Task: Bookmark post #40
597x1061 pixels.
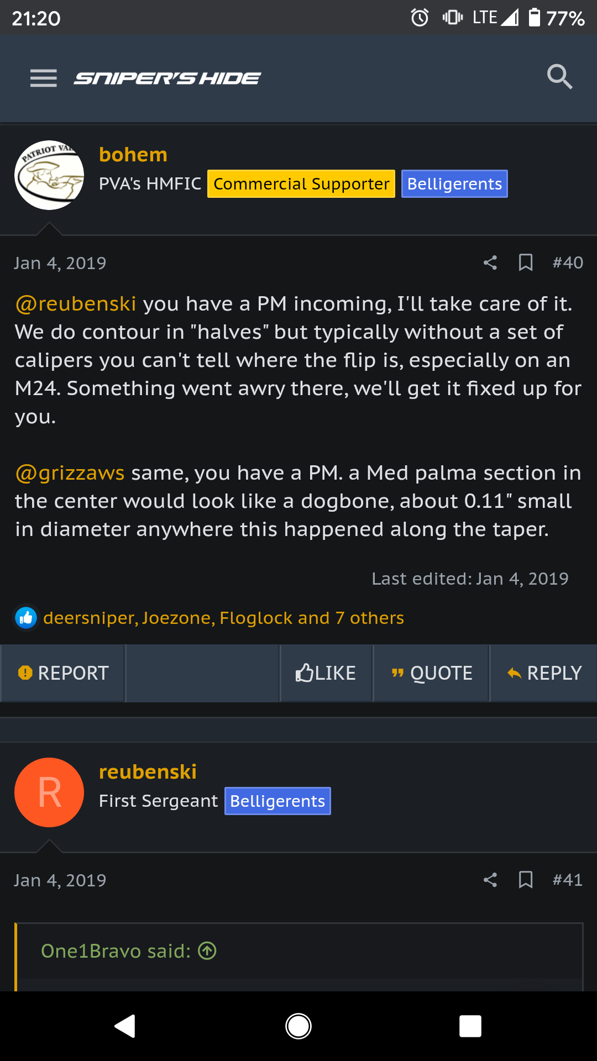Action: click(x=526, y=262)
